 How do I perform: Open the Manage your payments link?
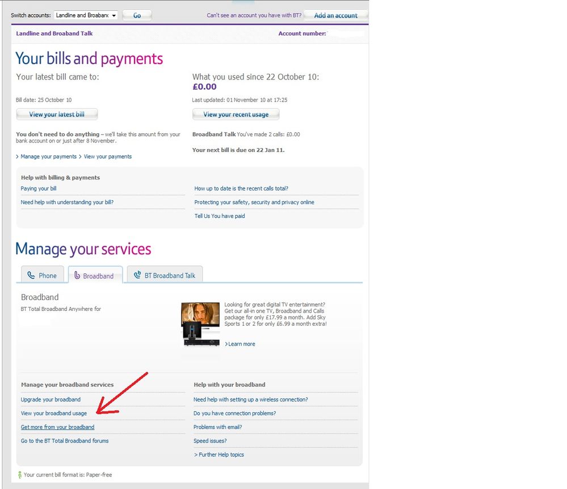click(48, 157)
